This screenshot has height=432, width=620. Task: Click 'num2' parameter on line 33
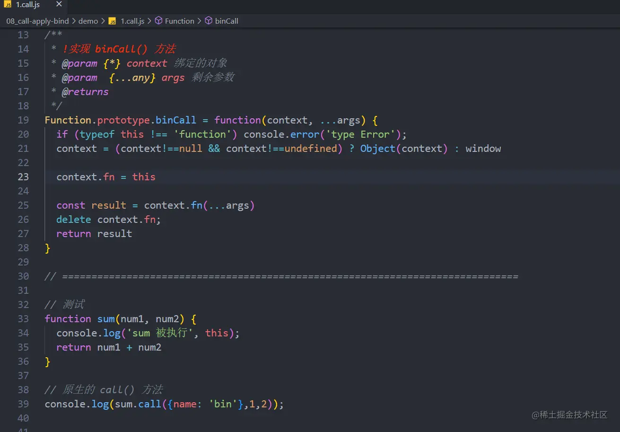(167, 319)
